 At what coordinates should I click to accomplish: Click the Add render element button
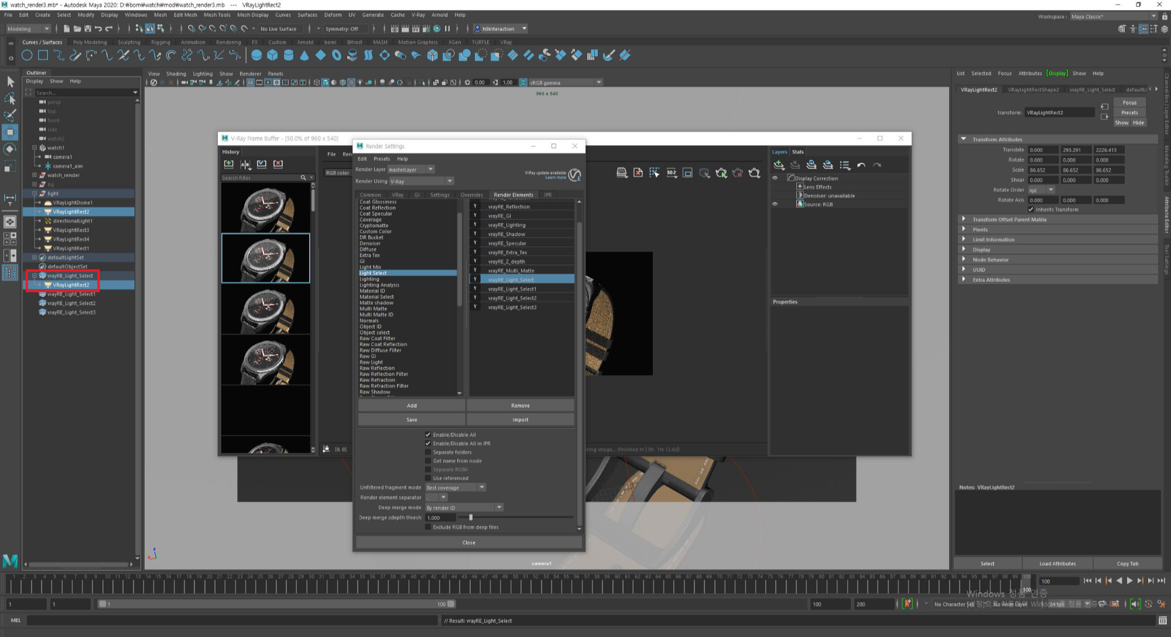click(412, 405)
